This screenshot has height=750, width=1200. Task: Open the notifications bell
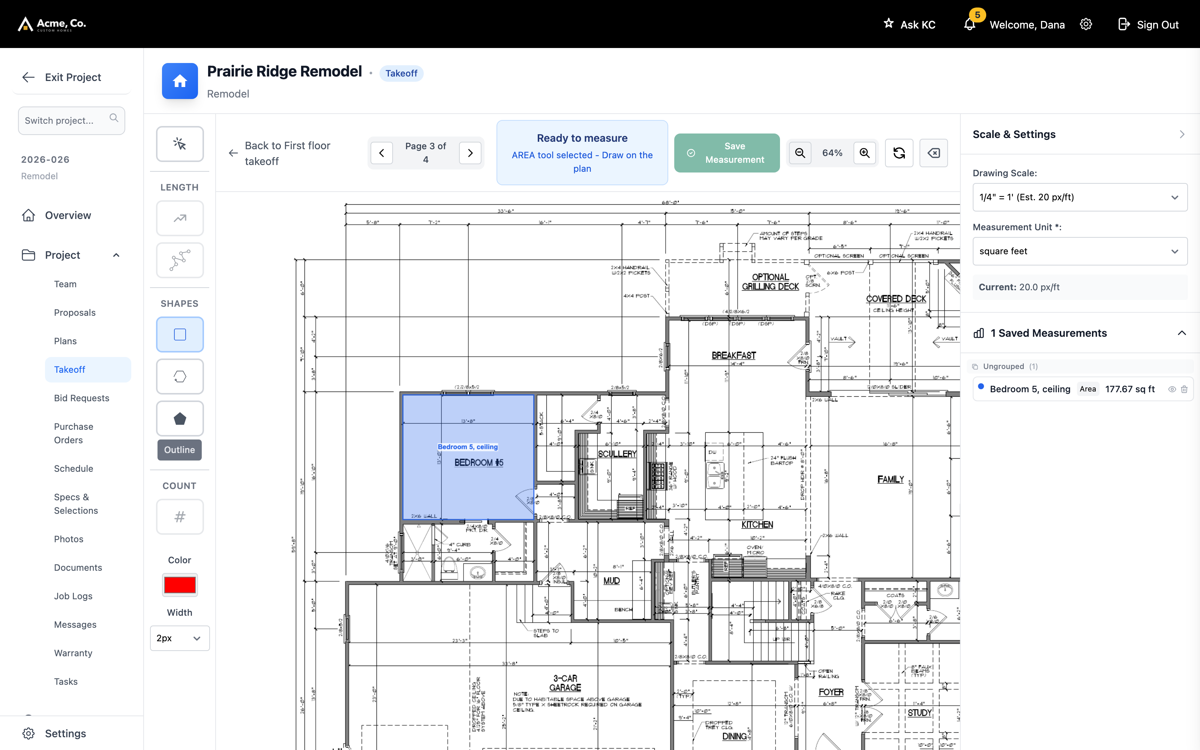pos(970,24)
